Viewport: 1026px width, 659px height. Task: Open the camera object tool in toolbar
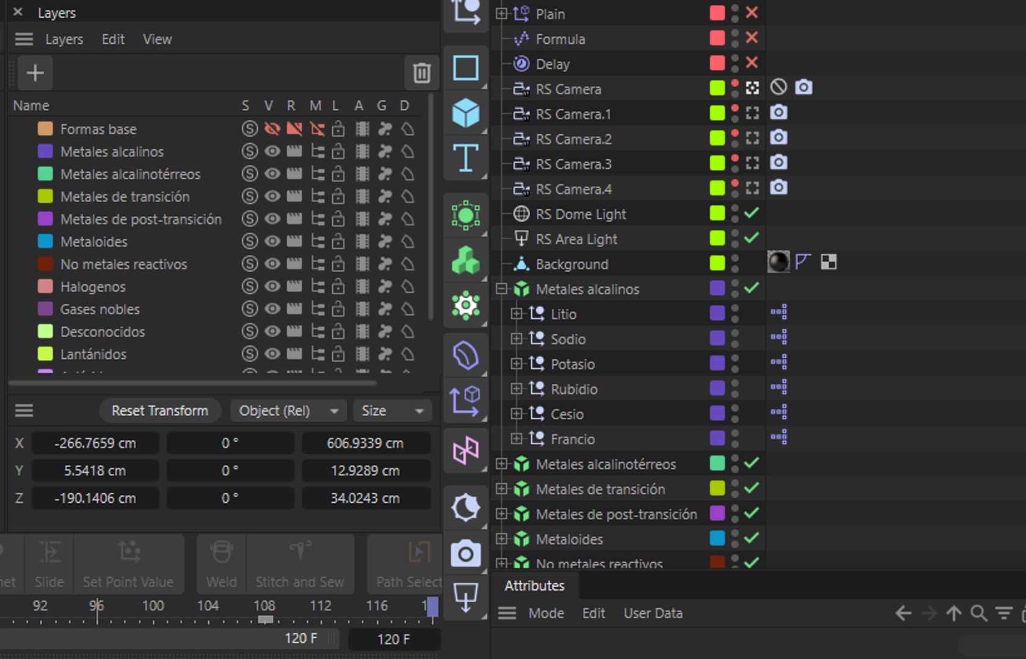click(x=465, y=554)
